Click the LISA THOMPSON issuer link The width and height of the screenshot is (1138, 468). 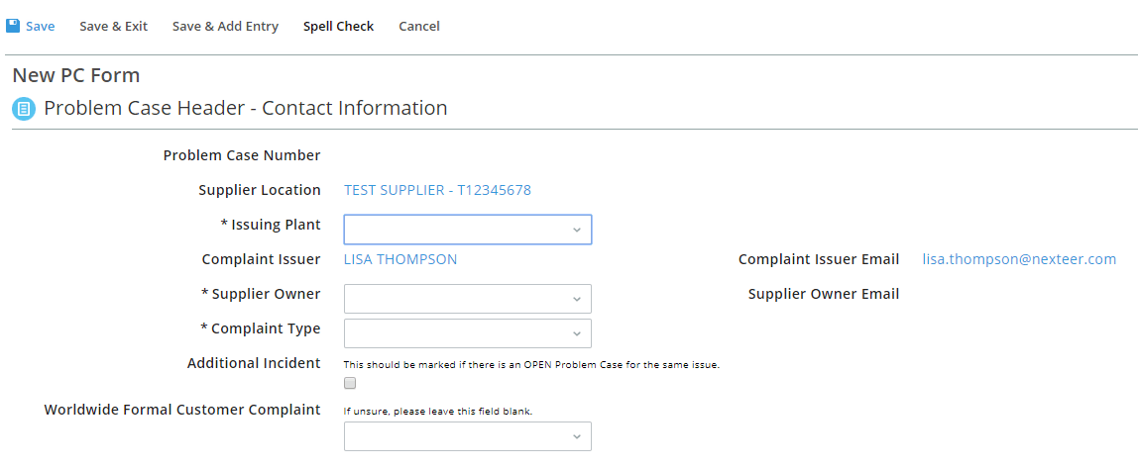coord(400,259)
